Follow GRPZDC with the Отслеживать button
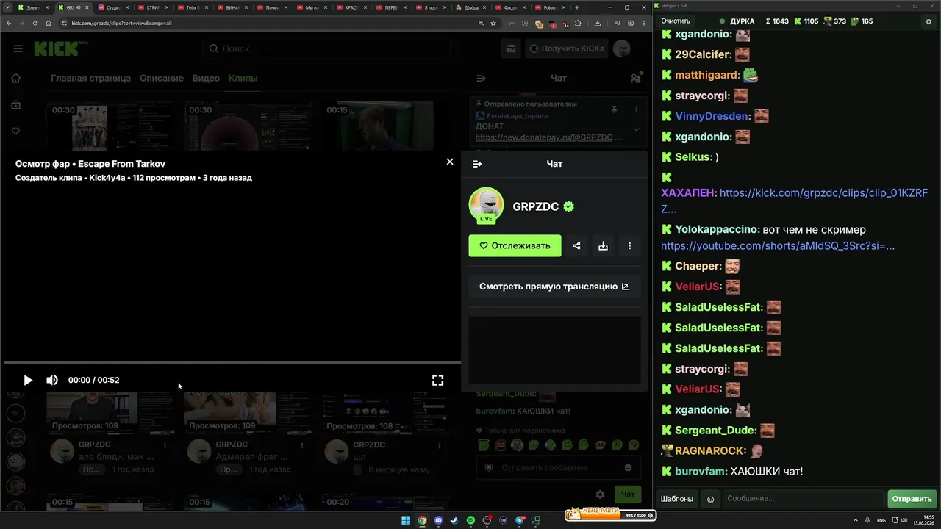Image resolution: width=941 pixels, height=529 pixels. point(515,246)
